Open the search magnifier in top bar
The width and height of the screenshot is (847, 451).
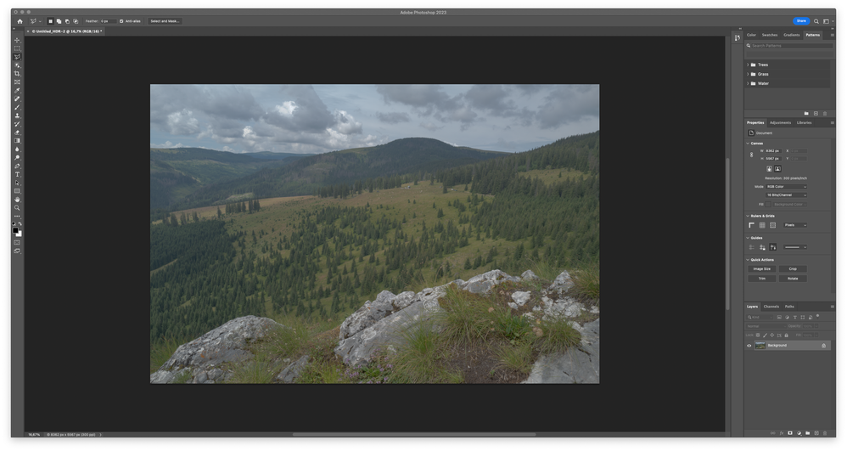[816, 21]
